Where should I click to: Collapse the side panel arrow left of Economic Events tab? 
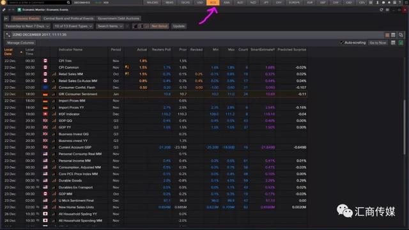(x=6, y=19)
